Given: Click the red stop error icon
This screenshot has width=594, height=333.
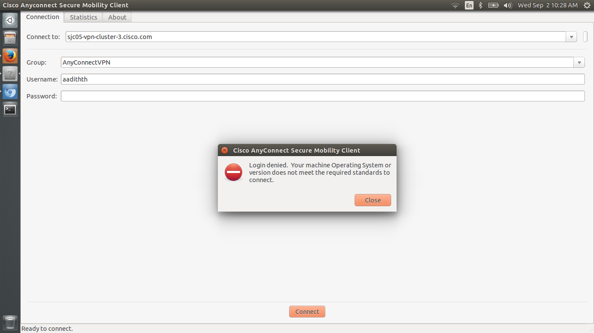Looking at the screenshot, I should click(234, 173).
